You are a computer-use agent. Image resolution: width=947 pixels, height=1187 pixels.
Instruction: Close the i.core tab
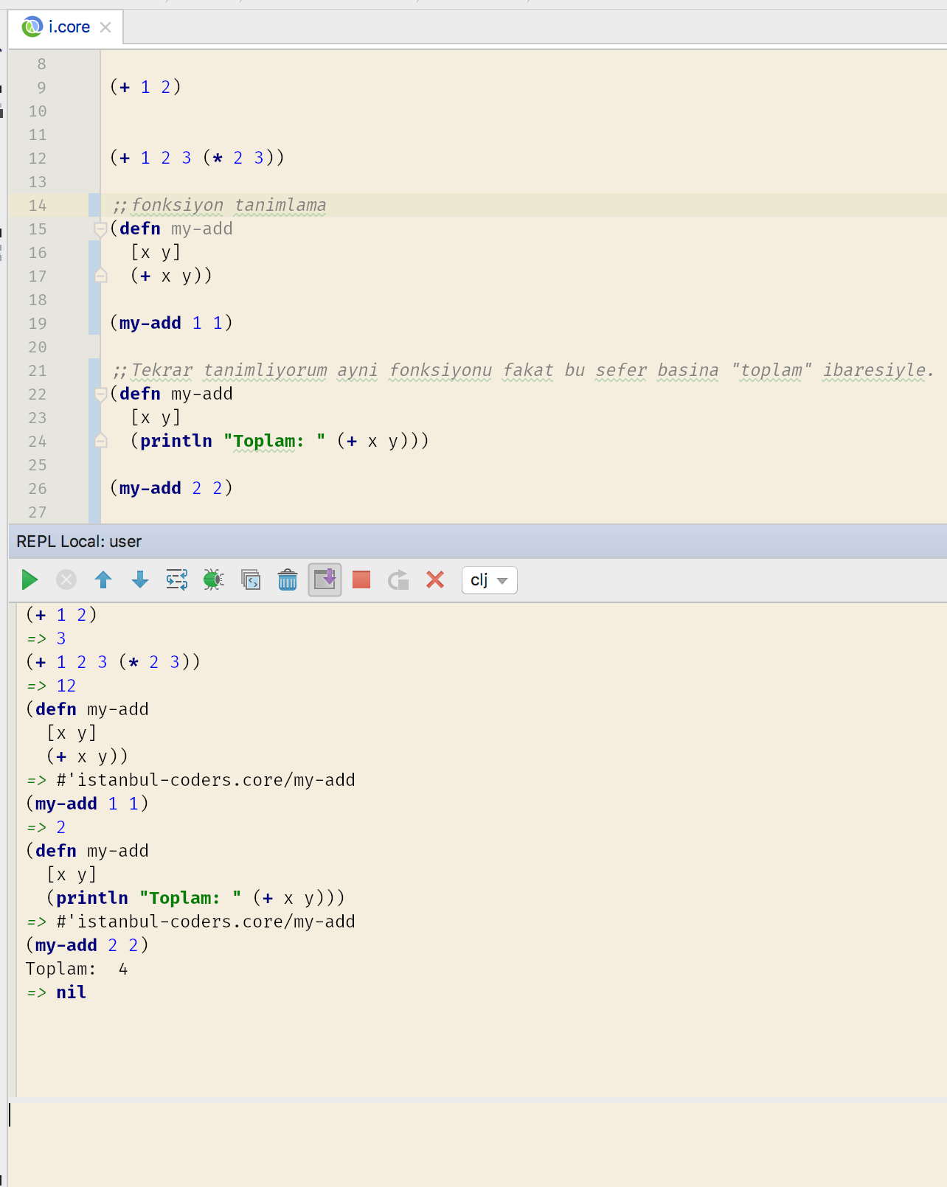click(x=105, y=27)
